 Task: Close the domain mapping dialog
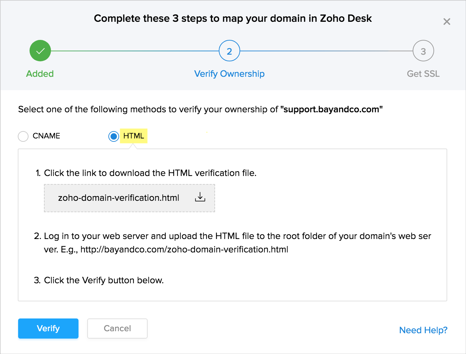pyautogui.click(x=447, y=22)
